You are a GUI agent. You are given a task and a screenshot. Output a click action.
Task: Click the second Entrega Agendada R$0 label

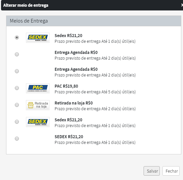pyautogui.click(x=76, y=69)
